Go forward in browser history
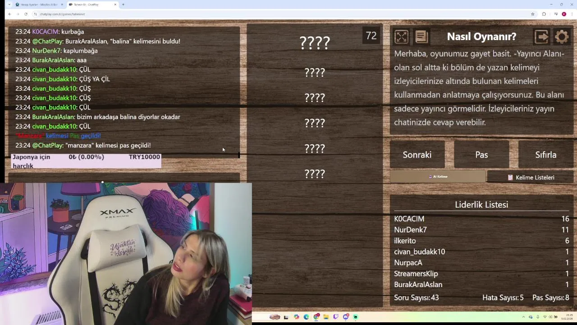 (x=18, y=14)
